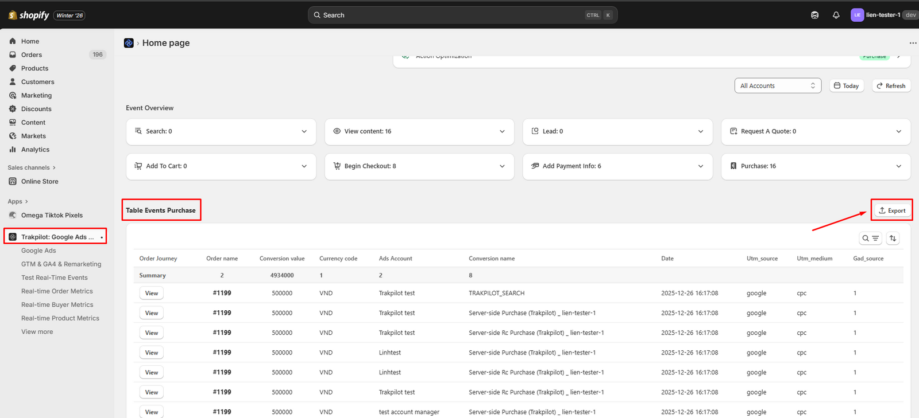Click the TRAKPILOT_SEARCH conversion name cell
The image size is (919, 418).
tap(496, 293)
